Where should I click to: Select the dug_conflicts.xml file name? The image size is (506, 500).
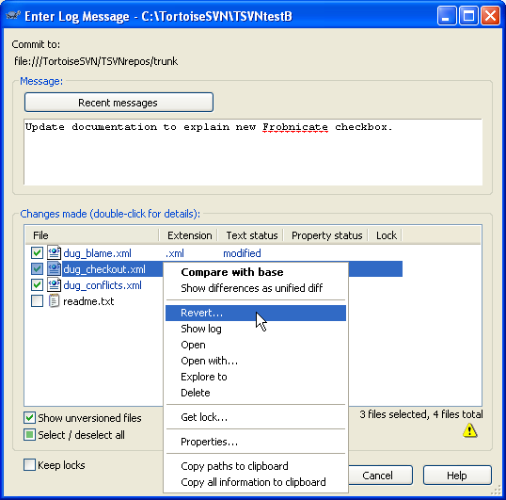103,285
